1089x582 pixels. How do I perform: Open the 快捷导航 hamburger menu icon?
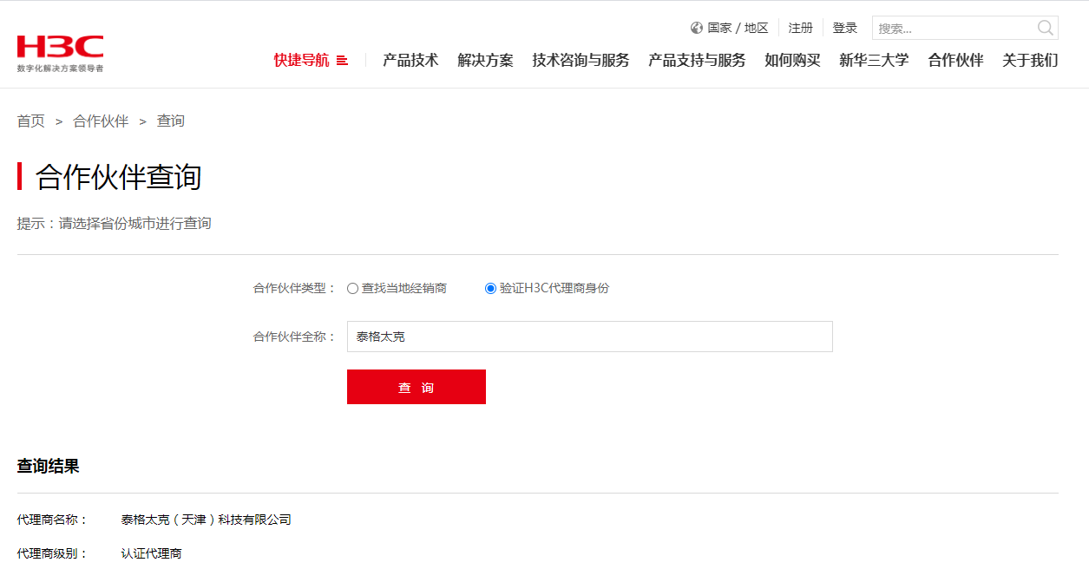pos(342,61)
